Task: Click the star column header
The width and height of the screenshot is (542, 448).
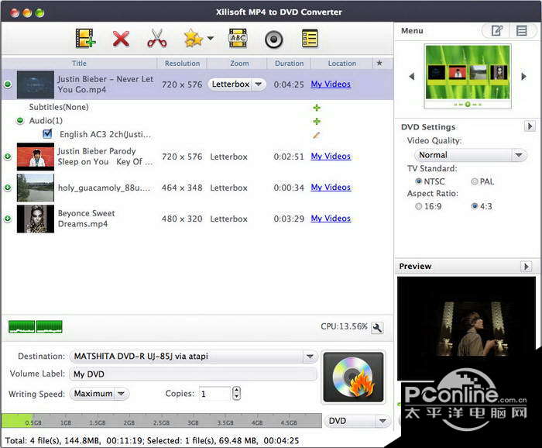Action: point(379,63)
